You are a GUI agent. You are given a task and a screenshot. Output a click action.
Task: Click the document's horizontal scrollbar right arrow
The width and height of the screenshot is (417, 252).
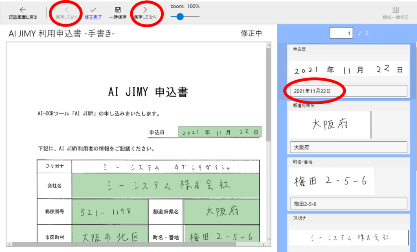263,245
